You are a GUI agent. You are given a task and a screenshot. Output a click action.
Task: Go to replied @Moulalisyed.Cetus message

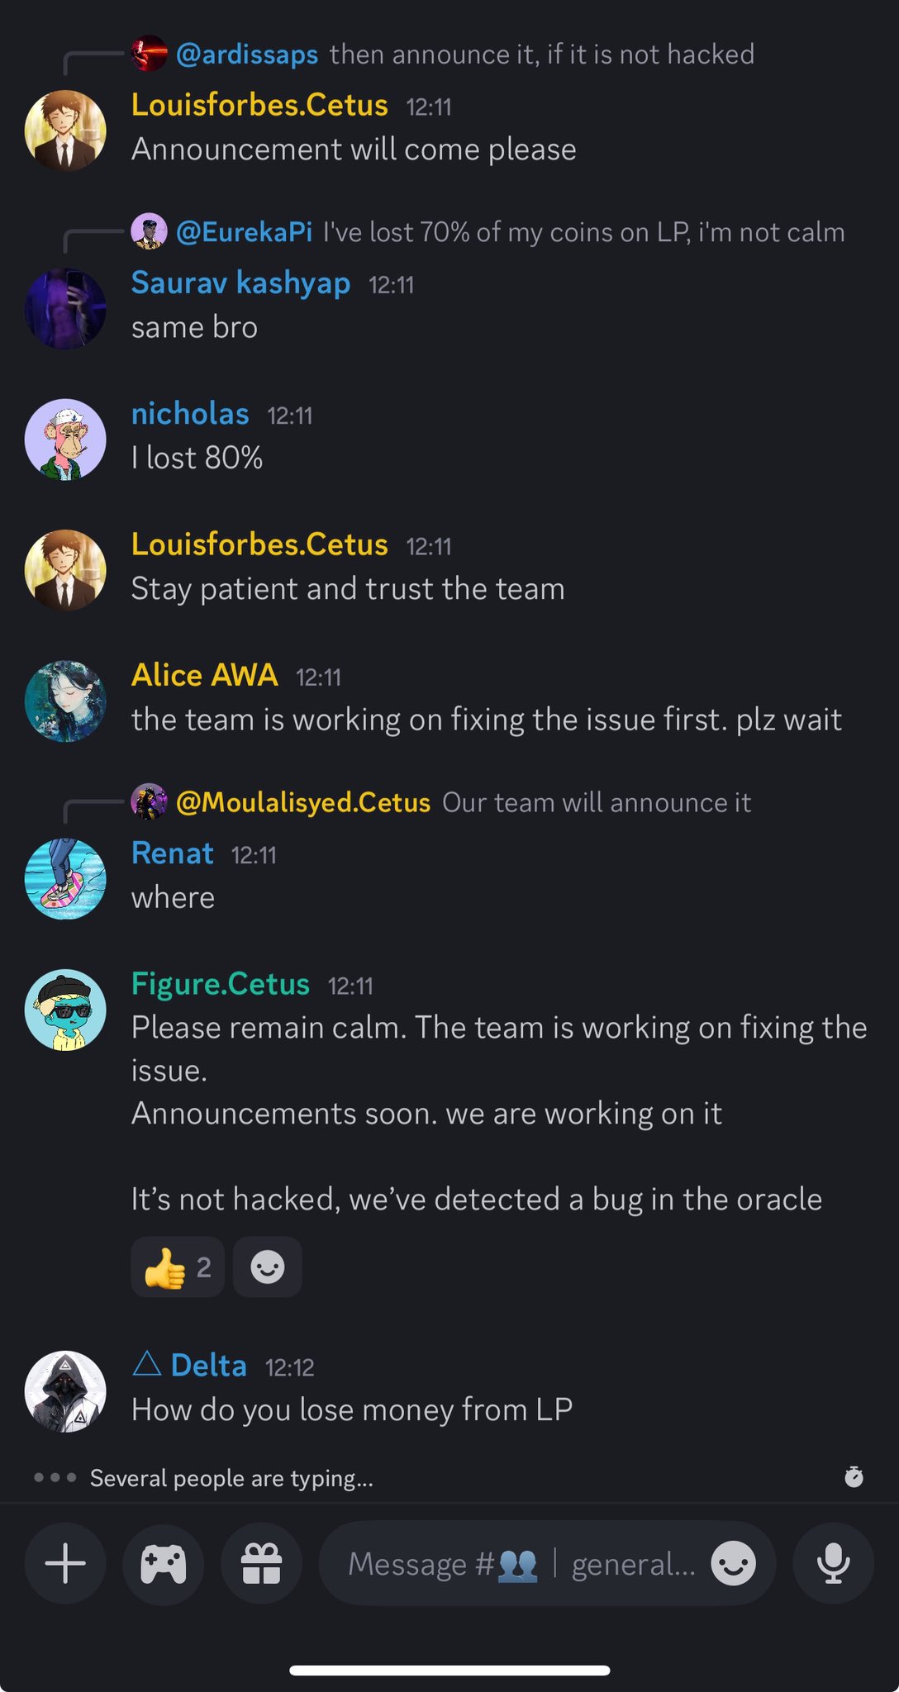pos(463,802)
